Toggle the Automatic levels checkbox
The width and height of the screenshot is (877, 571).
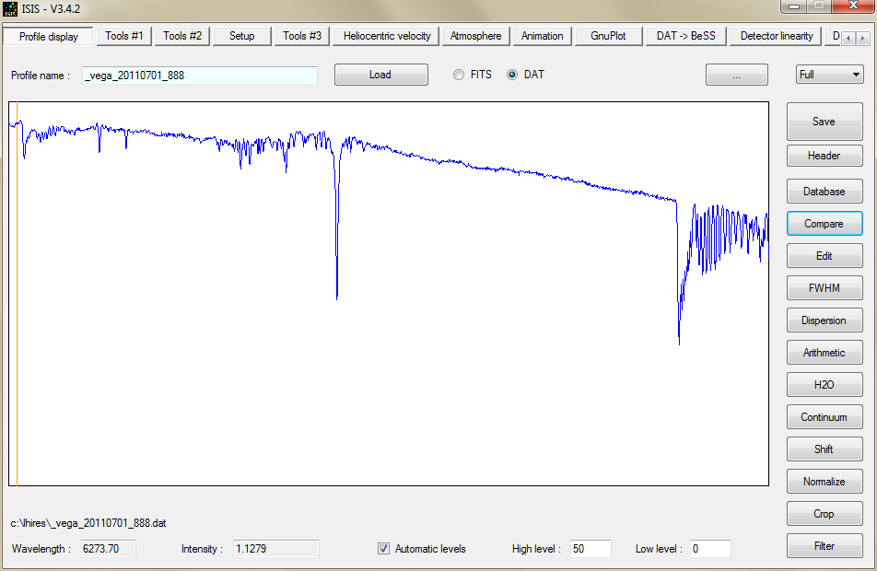384,549
